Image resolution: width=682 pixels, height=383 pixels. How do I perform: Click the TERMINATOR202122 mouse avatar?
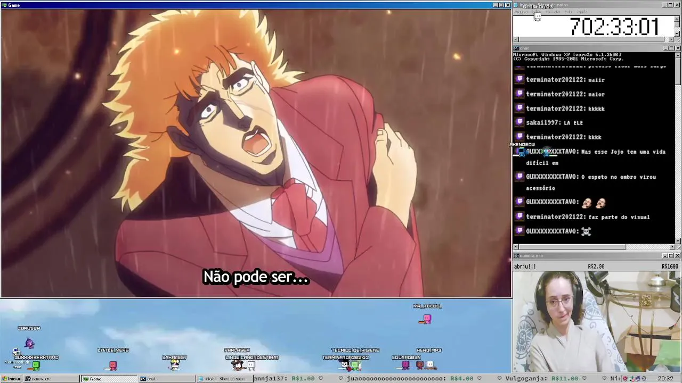345,365
